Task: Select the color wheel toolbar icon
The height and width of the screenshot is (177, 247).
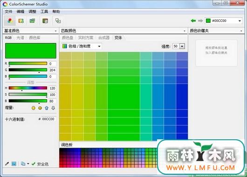Action: click(10, 20)
